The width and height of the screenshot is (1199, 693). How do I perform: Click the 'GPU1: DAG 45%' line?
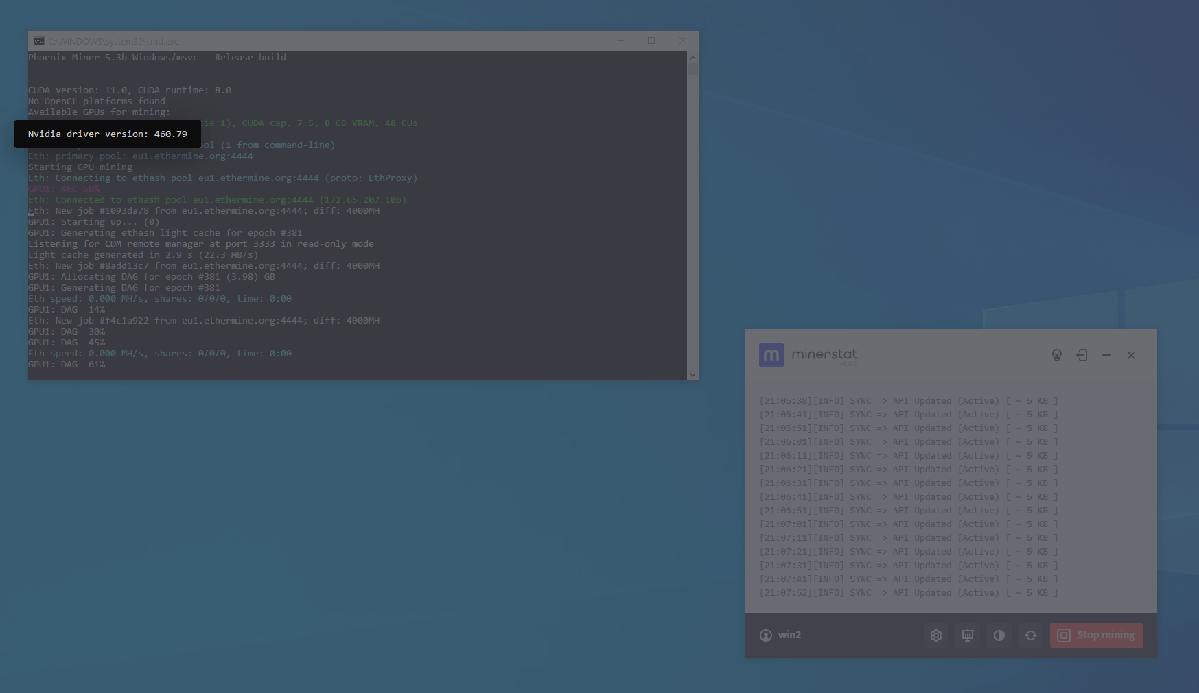tap(67, 343)
